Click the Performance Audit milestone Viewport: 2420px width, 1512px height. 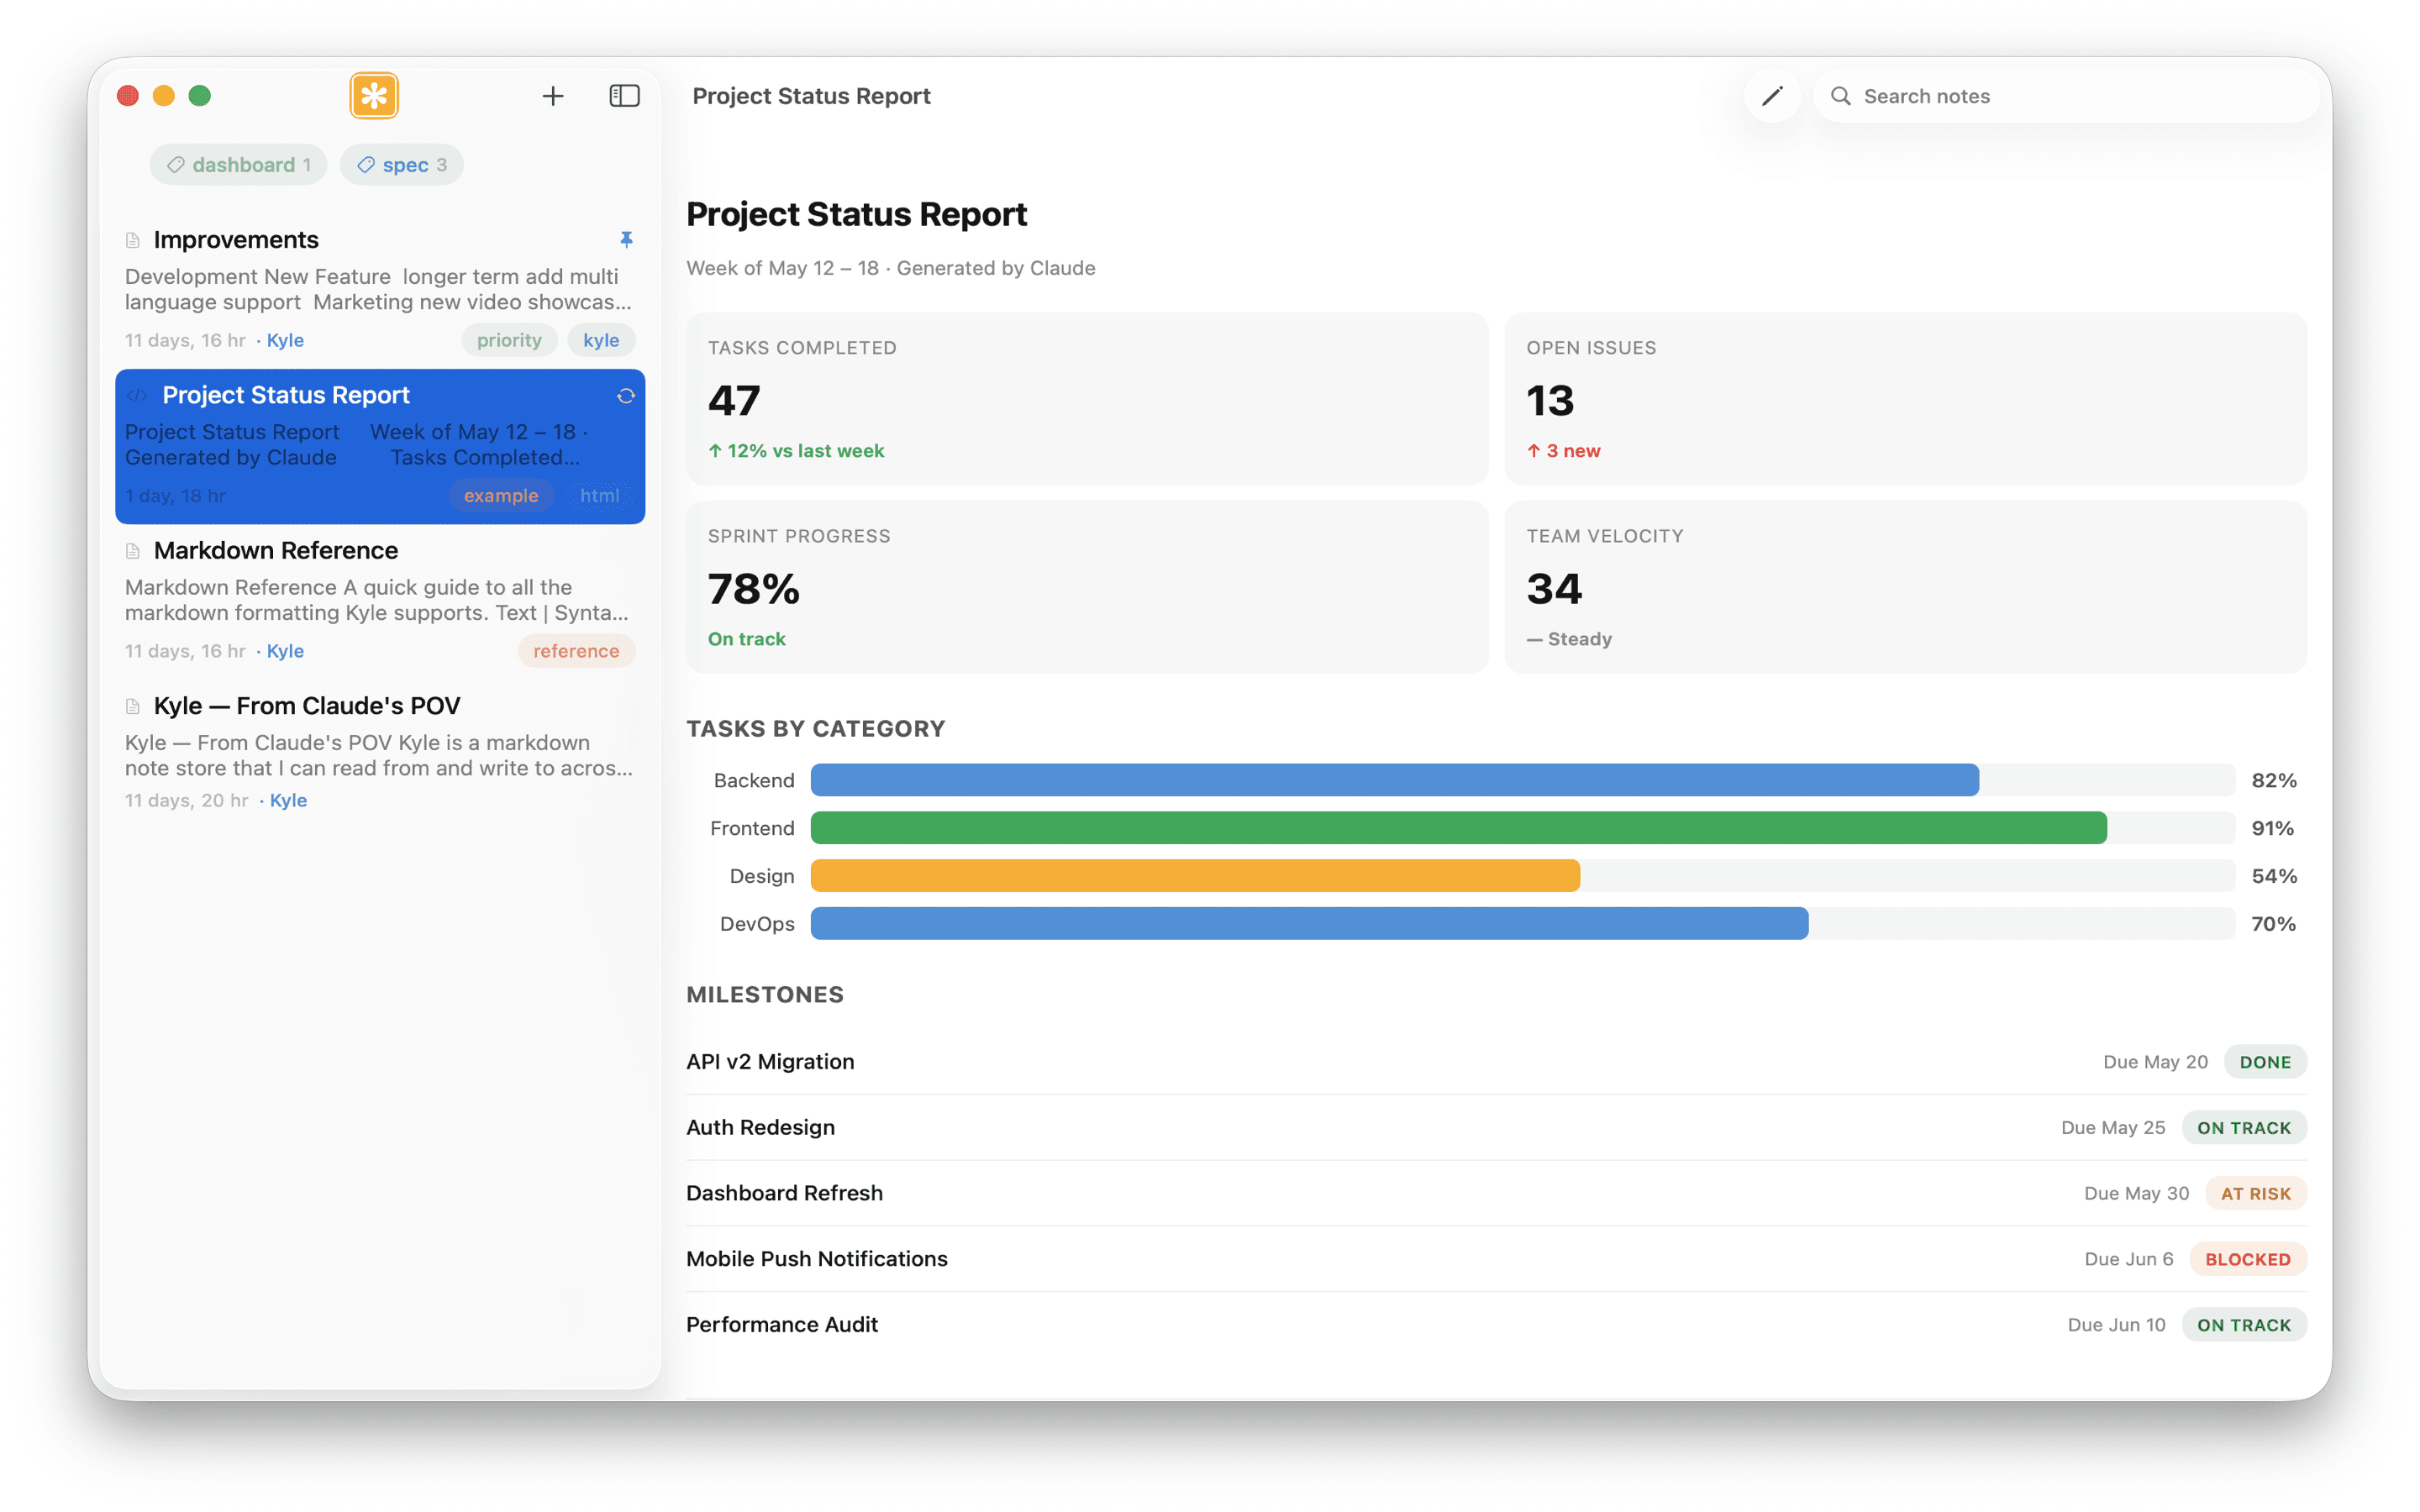tap(1496, 1325)
